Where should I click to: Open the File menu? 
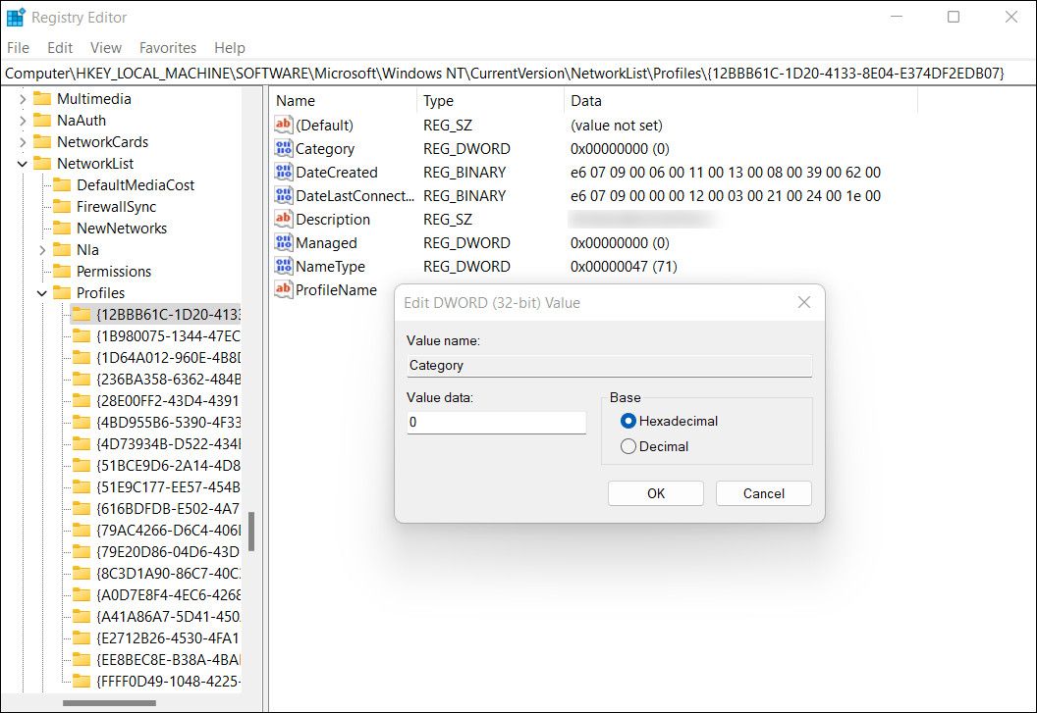point(18,48)
